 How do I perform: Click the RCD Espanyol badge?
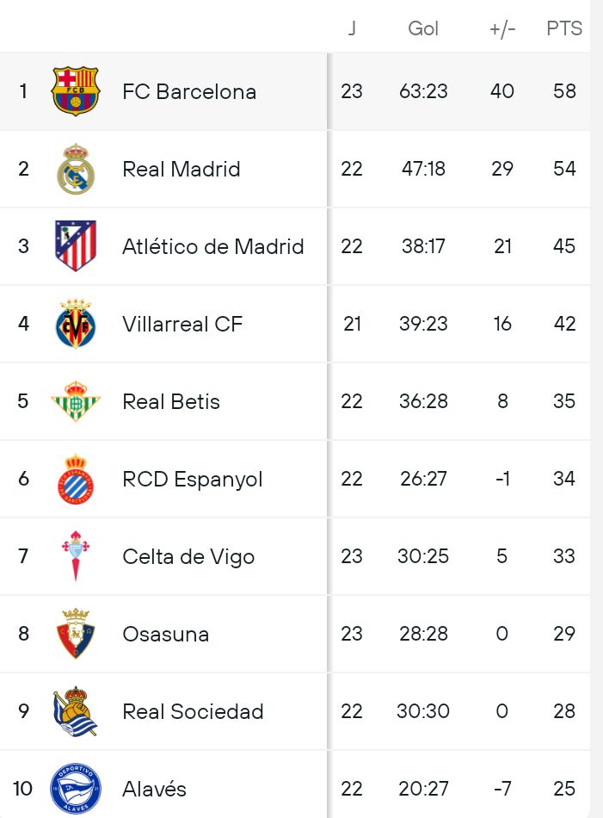click(x=76, y=479)
